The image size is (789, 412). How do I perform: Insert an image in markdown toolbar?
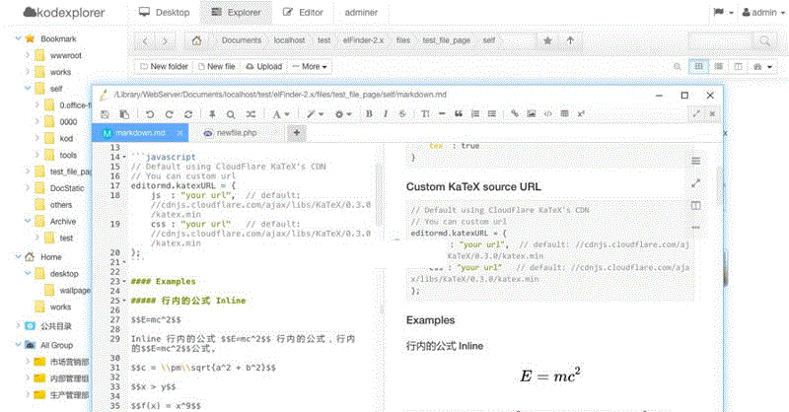[532, 114]
